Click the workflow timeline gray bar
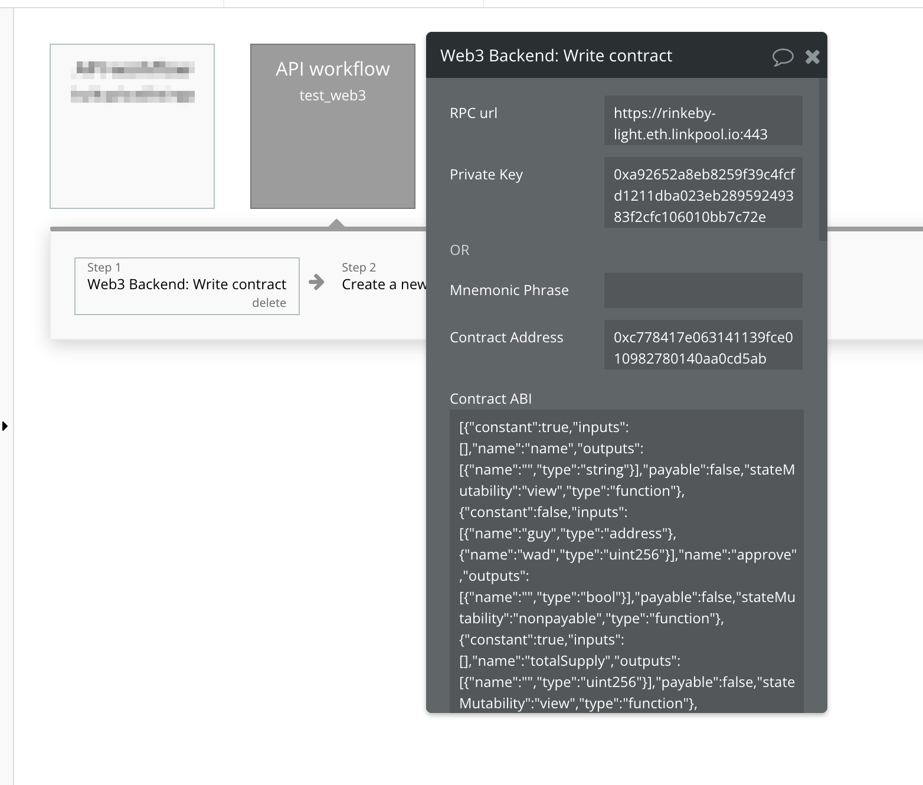Viewport: 923px width, 785px height. click(x=177, y=228)
